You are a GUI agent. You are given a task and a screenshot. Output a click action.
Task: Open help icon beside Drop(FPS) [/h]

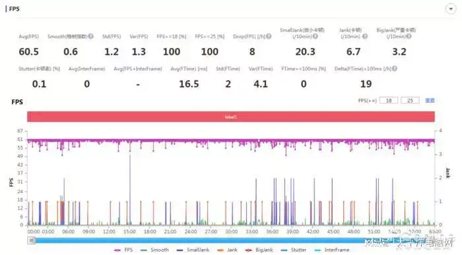coord(269,36)
